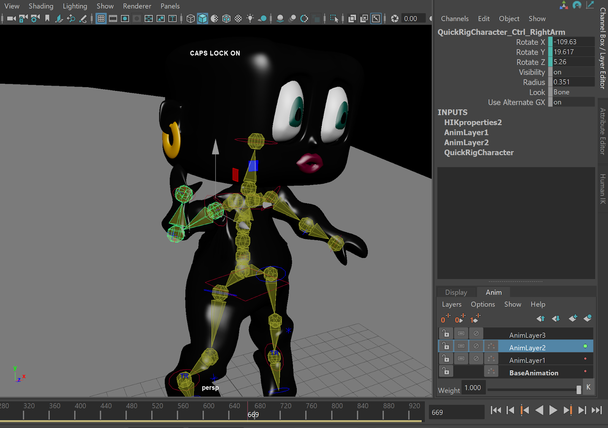Click Move selected layer up icon
Screen dimensions: 608x428
click(x=540, y=318)
